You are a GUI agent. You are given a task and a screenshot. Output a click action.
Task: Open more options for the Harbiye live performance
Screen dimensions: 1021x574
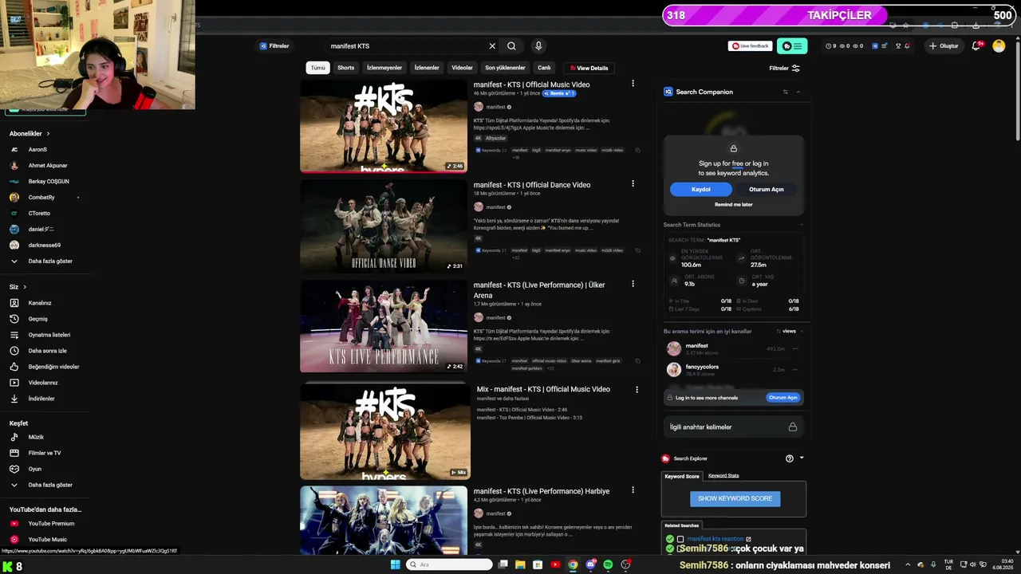[633, 491]
